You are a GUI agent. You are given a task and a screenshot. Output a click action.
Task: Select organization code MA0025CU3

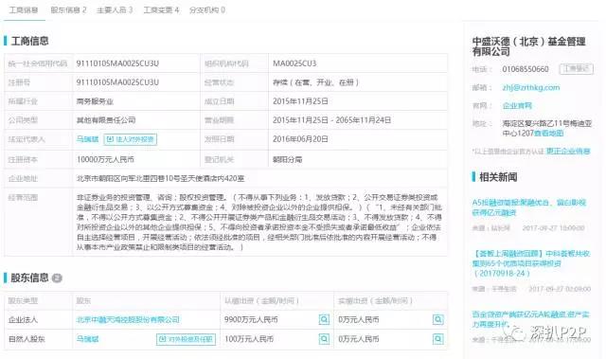tap(294, 63)
